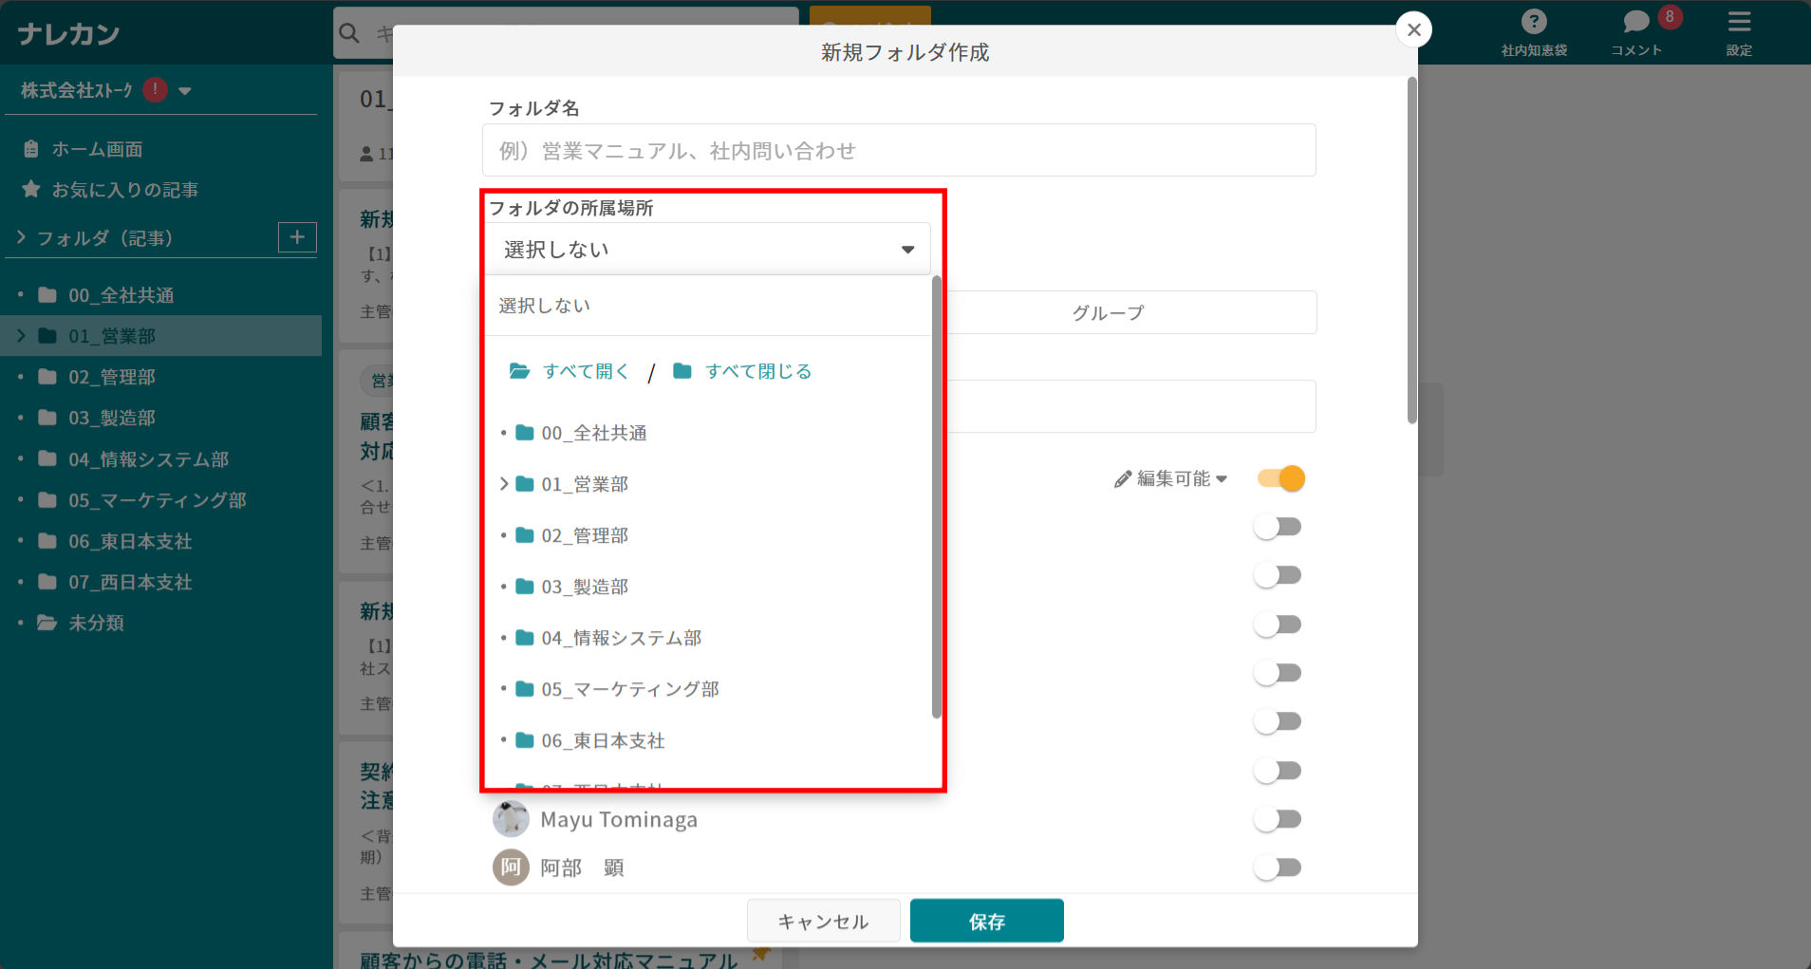The width and height of the screenshot is (1811, 969).
Task: Select 02_管理部 in the sidebar
Action: [x=111, y=377]
